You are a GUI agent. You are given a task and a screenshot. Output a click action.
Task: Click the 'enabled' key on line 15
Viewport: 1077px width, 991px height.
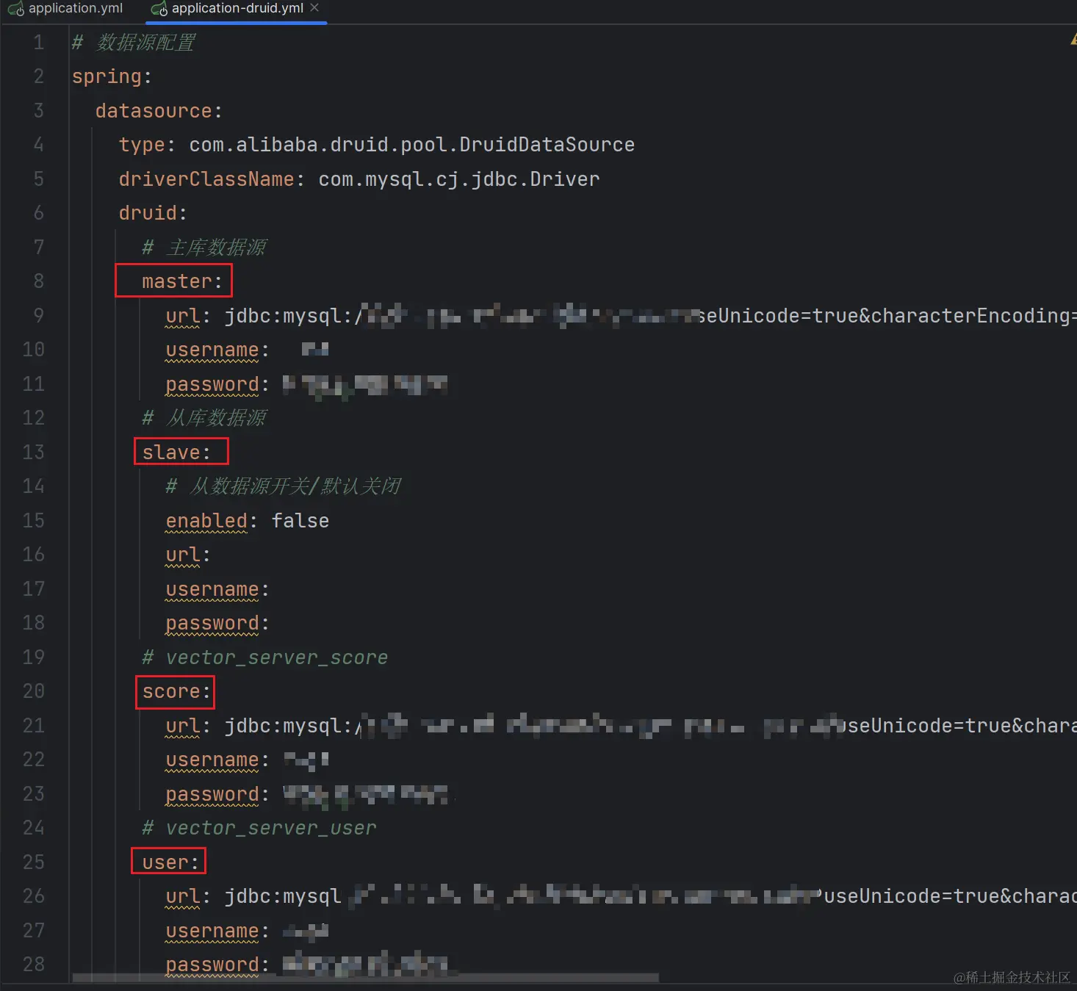(206, 521)
